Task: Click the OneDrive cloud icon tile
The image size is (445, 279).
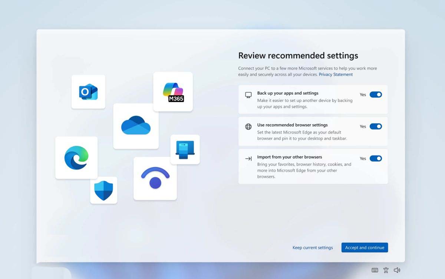Action: click(136, 126)
